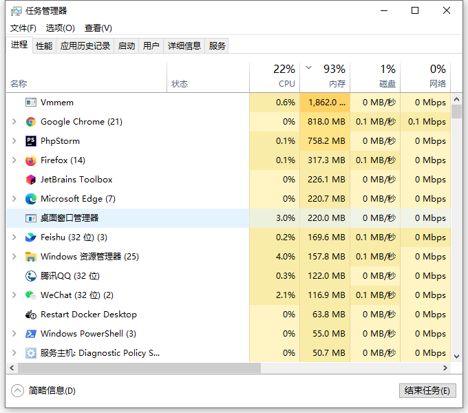Click the vertical scrollbar up arrow
The height and width of the screenshot is (413, 468).
[456, 98]
